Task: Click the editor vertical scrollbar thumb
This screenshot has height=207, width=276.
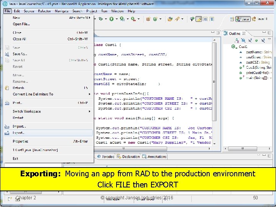Action: point(214,82)
